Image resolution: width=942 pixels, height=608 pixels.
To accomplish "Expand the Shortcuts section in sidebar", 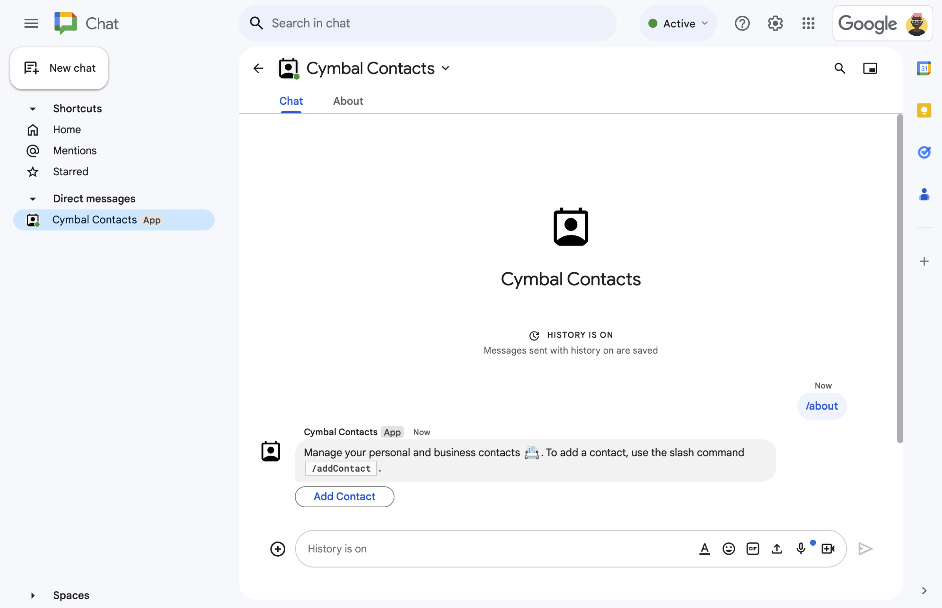I will (33, 108).
